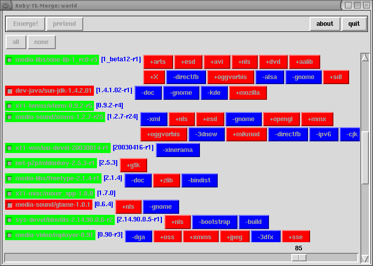Image resolution: width=373 pixels, height=266 pixels.
Task: Click the about button
Action: pyautogui.click(x=325, y=24)
